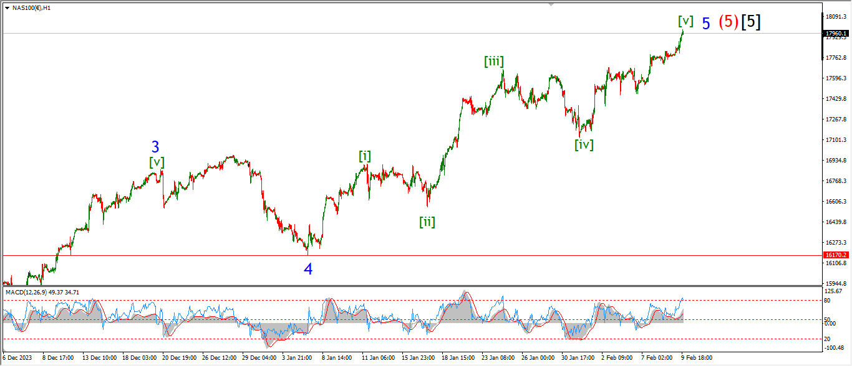Click the 6 Dec 2023 date label

click(18, 358)
